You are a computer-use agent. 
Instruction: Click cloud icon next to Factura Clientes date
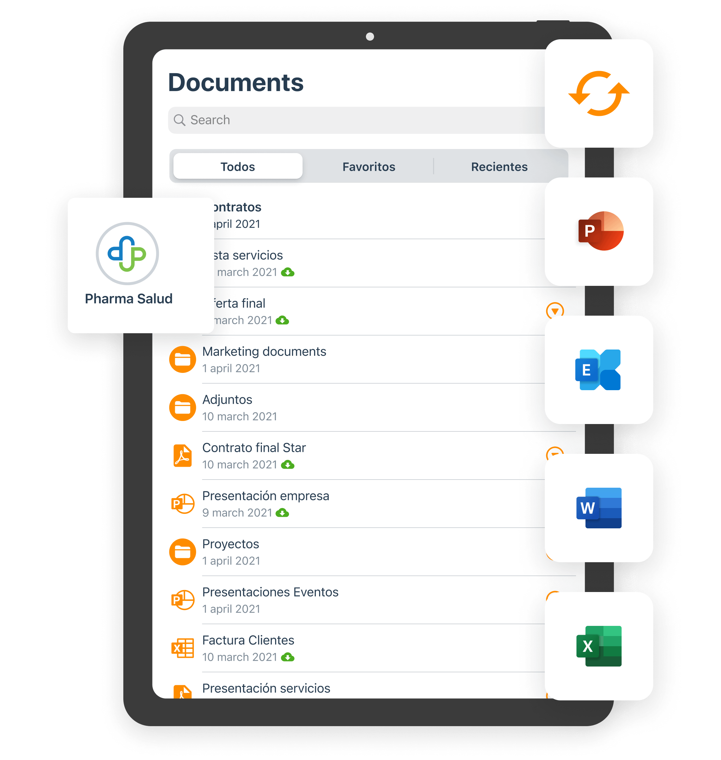(x=287, y=657)
